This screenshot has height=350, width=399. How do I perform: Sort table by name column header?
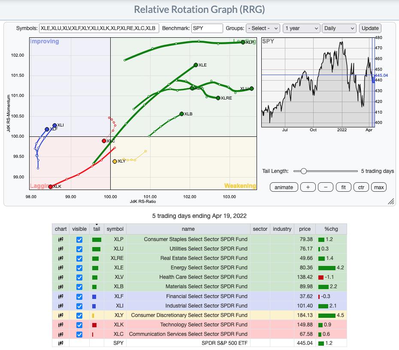point(188,229)
